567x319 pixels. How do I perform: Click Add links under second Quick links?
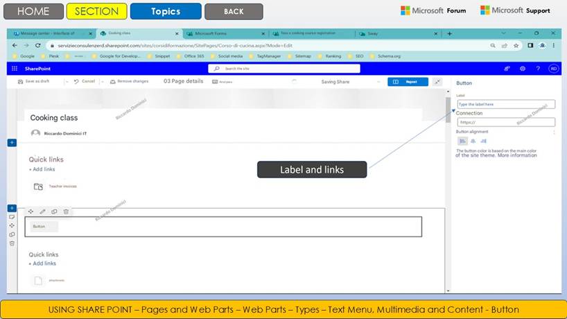(x=42, y=264)
